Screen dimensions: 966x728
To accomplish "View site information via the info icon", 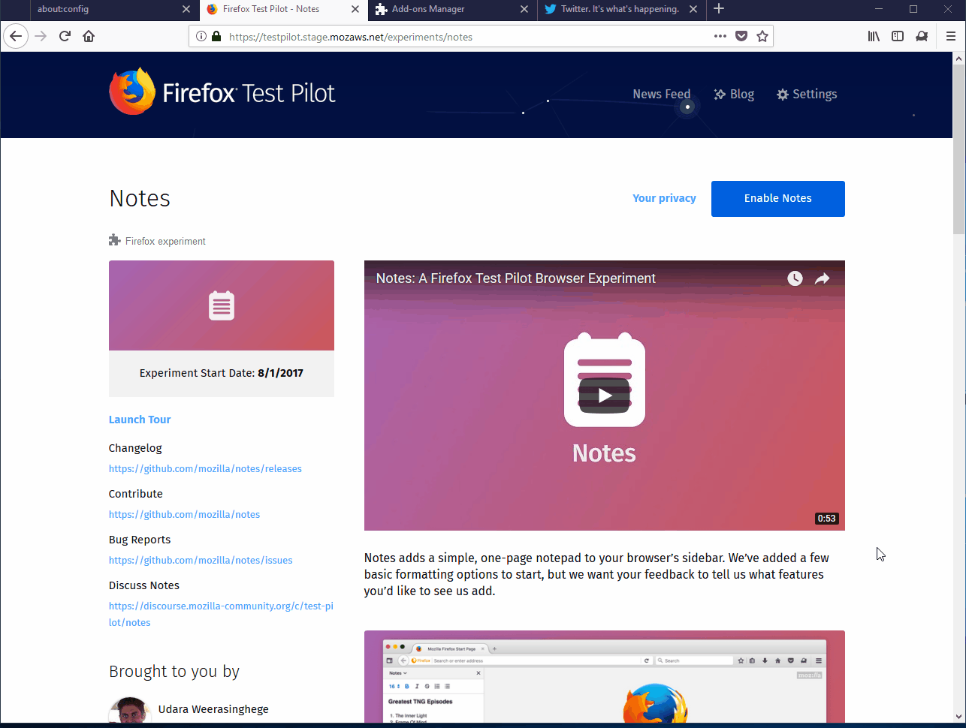I will (200, 36).
